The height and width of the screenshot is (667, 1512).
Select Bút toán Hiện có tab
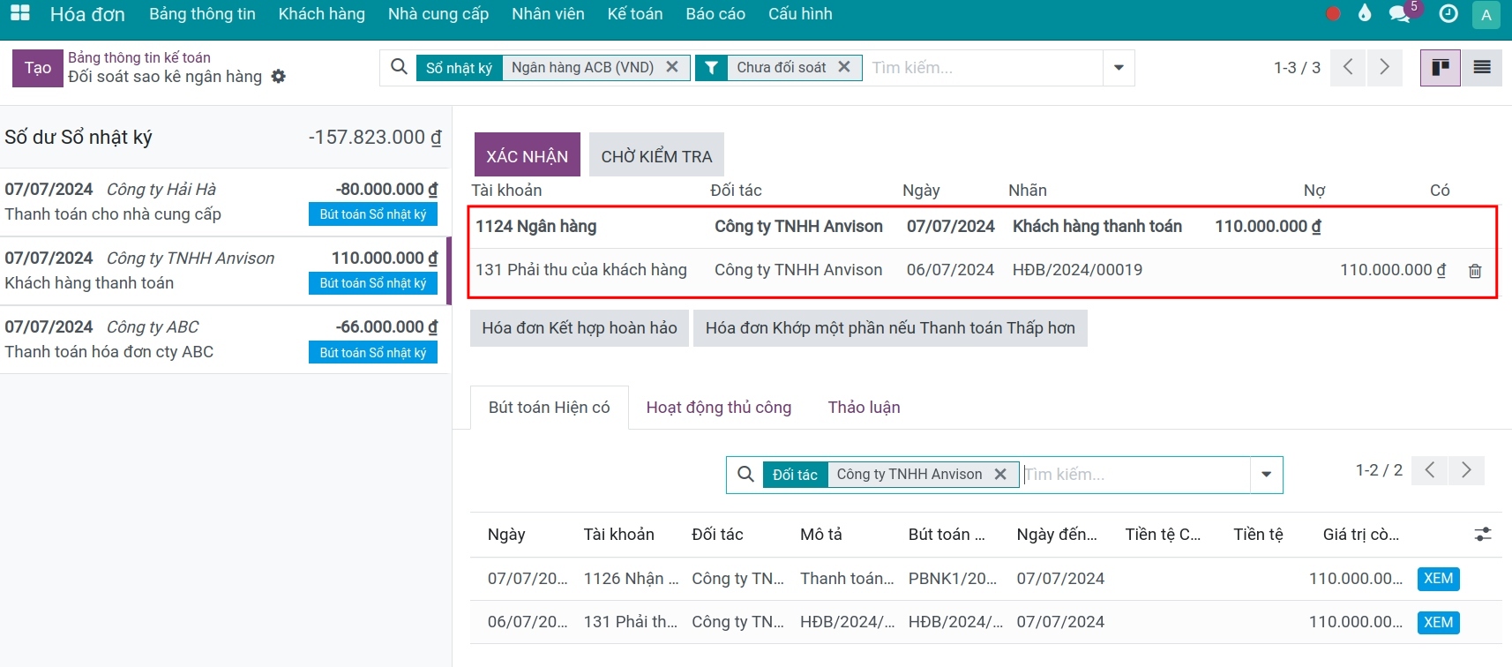(550, 408)
